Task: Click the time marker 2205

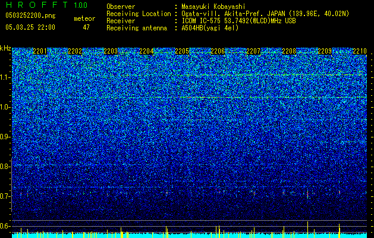Action: tap(182, 51)
